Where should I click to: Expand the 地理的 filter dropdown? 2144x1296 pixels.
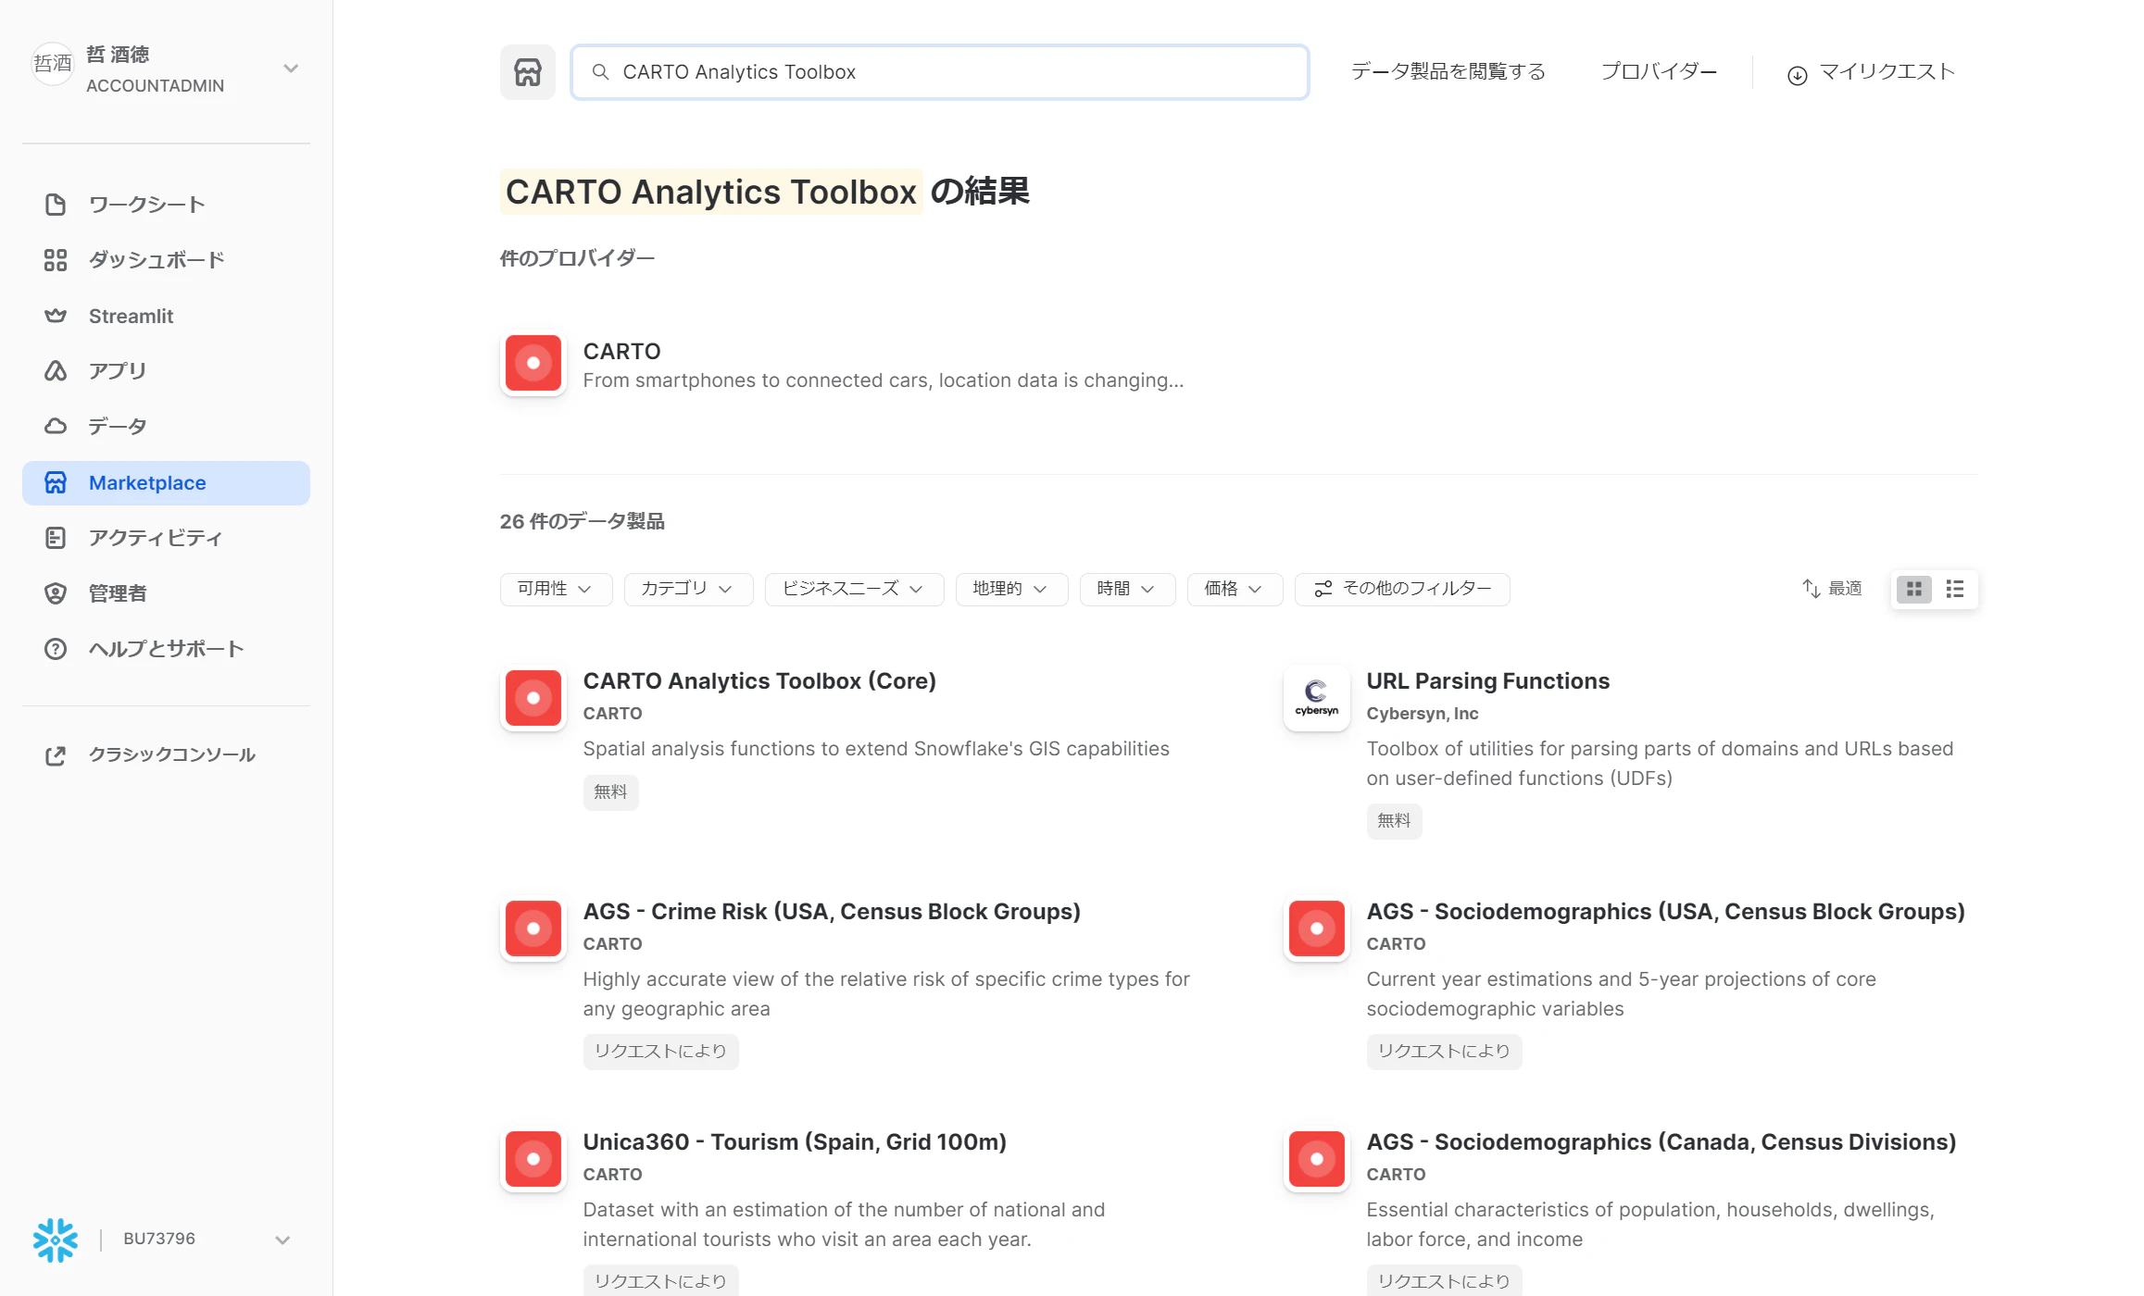point(1011,589)
